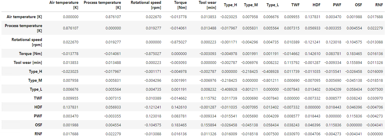
Task: Click the TWF column header
Action: (x=295, y=5)
